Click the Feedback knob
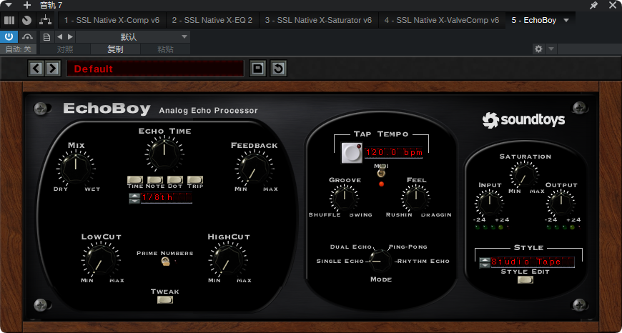Screen dimensions: 622x333 click(254, 168)
